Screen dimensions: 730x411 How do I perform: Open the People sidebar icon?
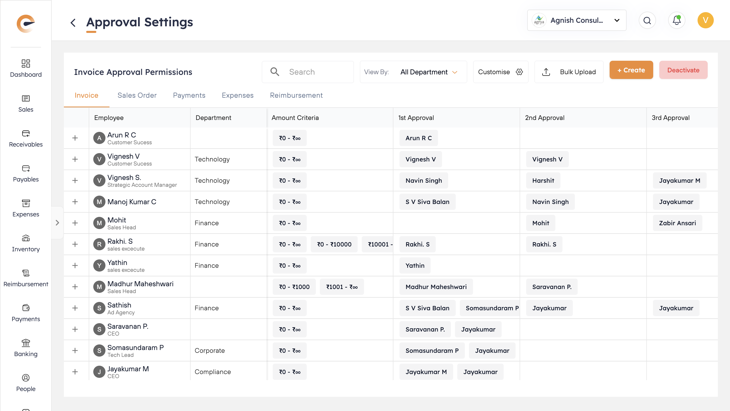pos(26,378)
